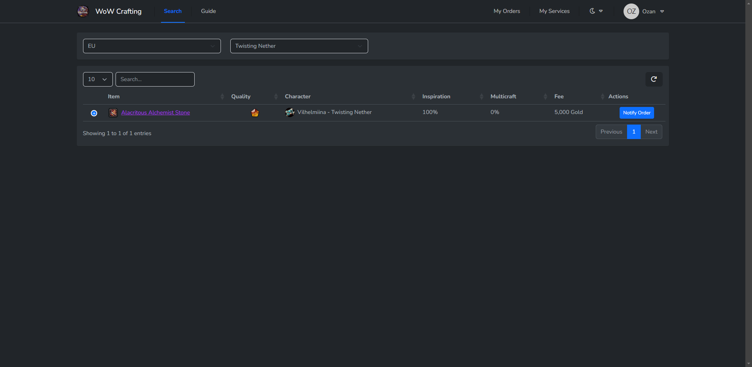Click Vilhelmiina's character portrait icon
Viewport: 752px width, 367px height.
pos(290,112)
